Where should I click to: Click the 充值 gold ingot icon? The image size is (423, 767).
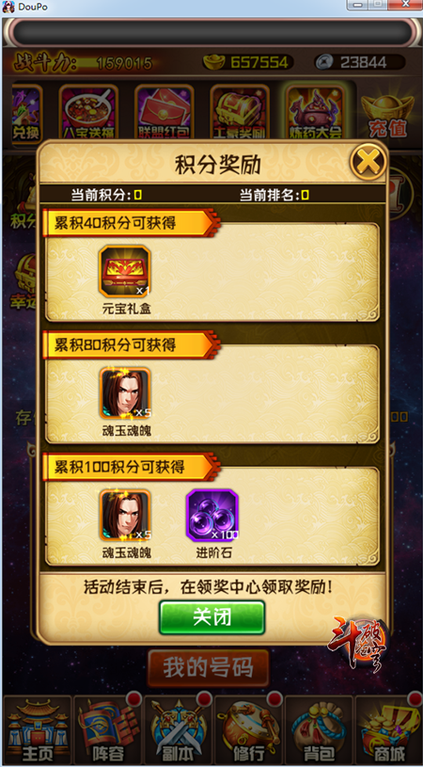click(388, 116)
